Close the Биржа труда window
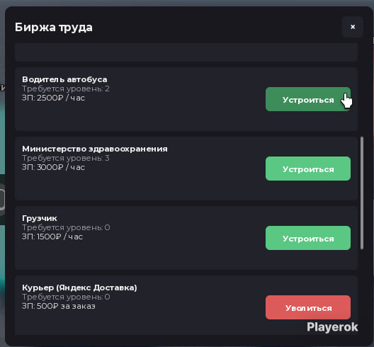 click(353, 27)
